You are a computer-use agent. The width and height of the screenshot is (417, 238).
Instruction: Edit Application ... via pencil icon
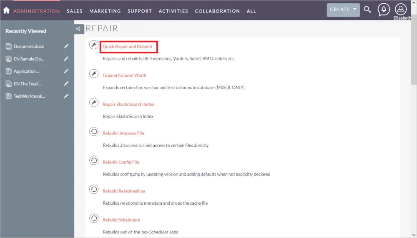coord(66,71)
